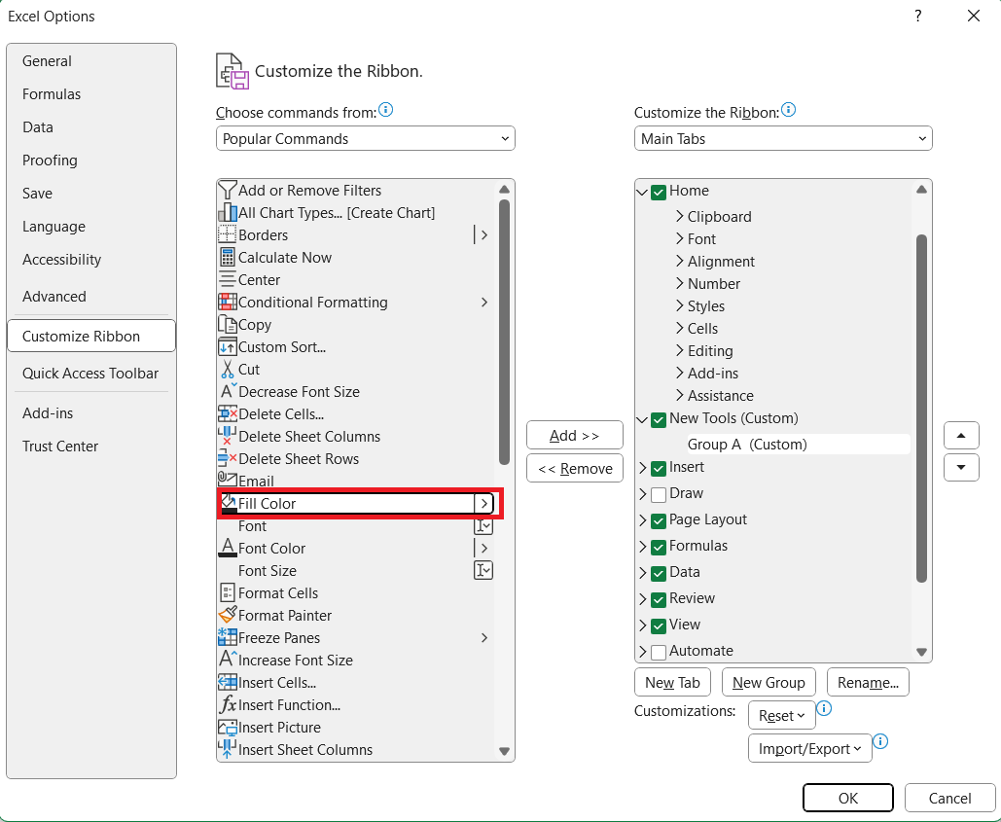The image size is (1001, 822).
Task: Select the Add or Remove Filters funnel icon
Action: pyautogui.click(x=228, y=191)
